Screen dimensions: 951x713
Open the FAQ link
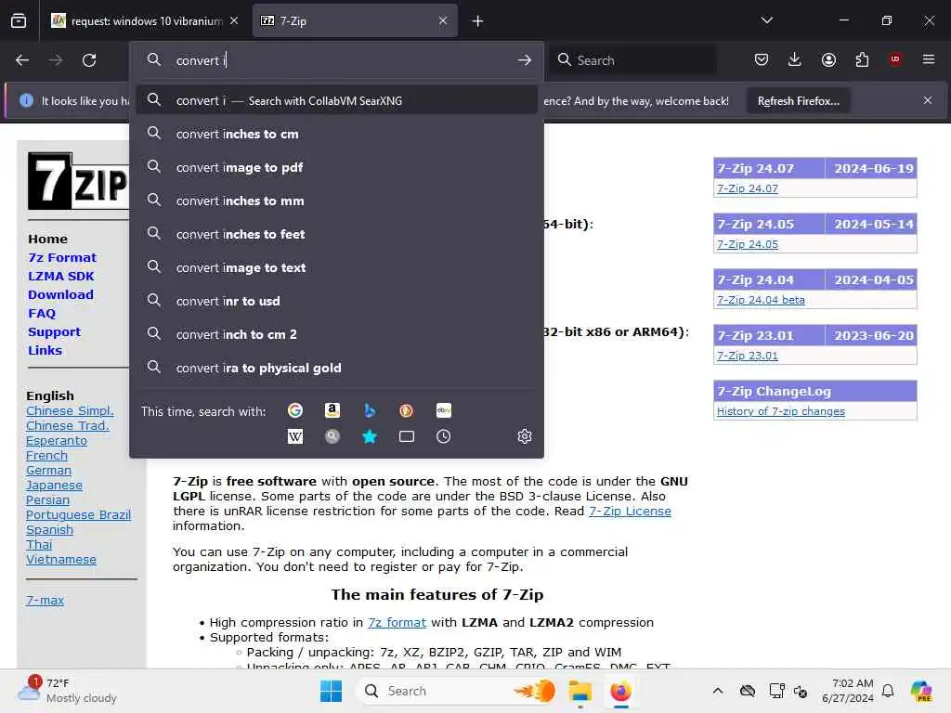pos(42,314)
